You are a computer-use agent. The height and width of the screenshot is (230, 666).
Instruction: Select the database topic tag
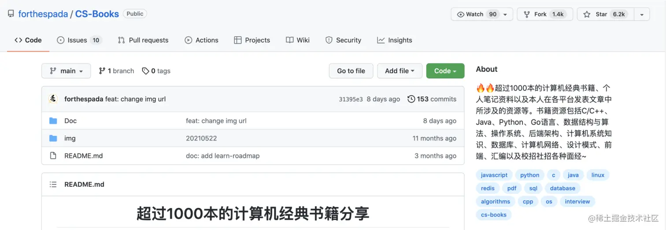tap(562, 188)
